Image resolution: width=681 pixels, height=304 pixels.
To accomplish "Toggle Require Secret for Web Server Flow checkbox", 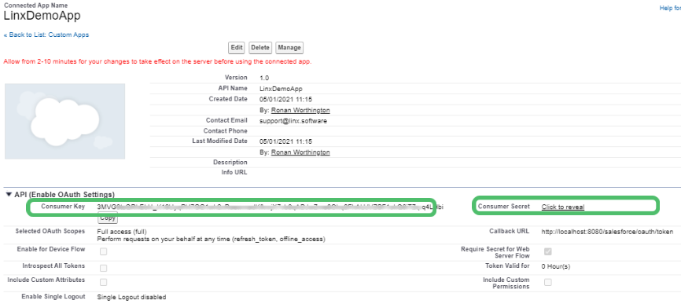I will (x=548, y=251).
